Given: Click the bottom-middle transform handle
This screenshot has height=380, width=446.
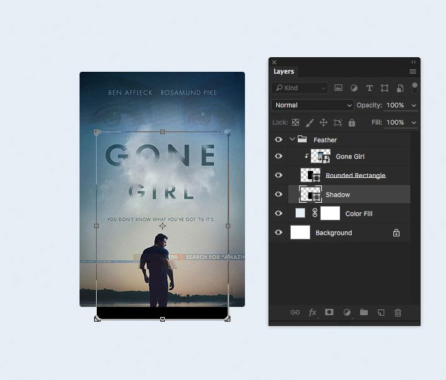Looking at the screenshot, I should point(162,319).
